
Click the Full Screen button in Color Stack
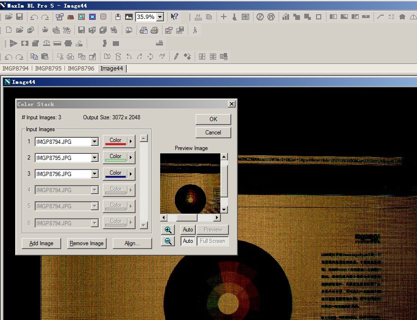pos(213,241)
